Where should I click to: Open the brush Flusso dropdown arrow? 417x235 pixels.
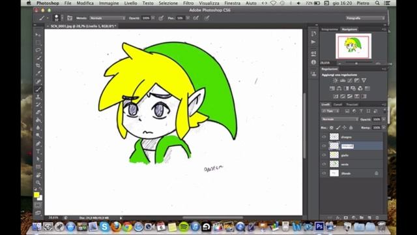click(188, 18)
